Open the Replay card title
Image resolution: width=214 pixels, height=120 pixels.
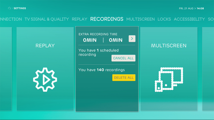click(45, 46)
